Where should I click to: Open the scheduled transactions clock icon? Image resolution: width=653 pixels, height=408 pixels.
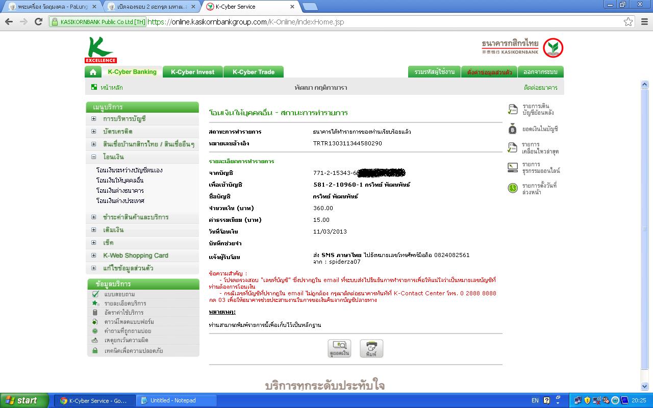pos(513,188)
